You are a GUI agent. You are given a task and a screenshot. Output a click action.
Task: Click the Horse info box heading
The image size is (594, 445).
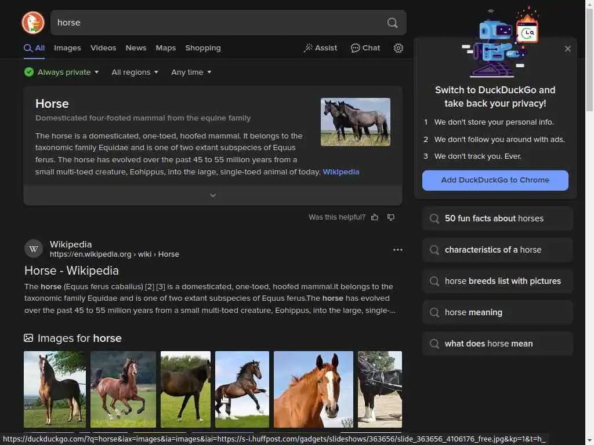(52, 104)
